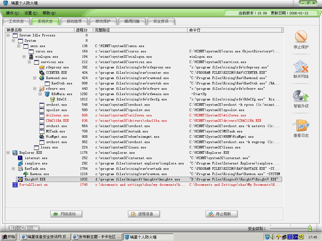Click the Rising shield icon in system tray
This screenshot has width=322, height=241.
coord(267,237)
